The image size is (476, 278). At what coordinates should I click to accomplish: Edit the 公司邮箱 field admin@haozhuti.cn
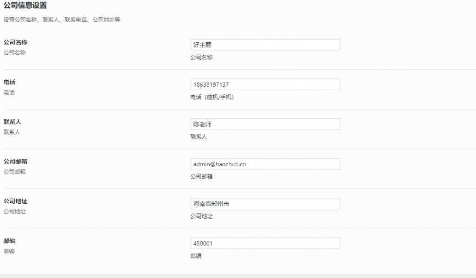pos(265,164)
